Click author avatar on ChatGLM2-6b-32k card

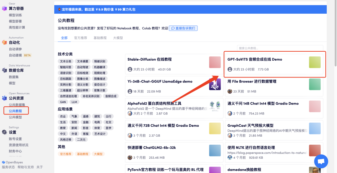click(130, 157)
